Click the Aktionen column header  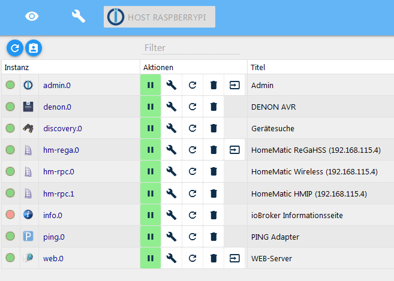pos(194,67)
